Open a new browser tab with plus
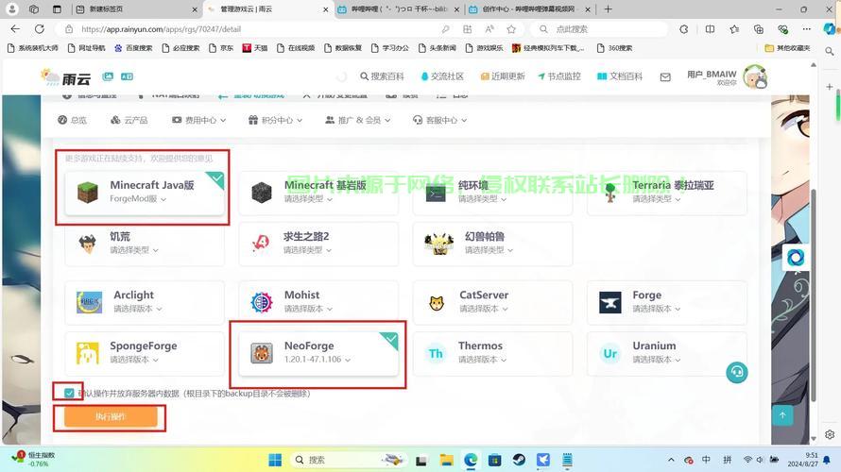 (608, 9)
